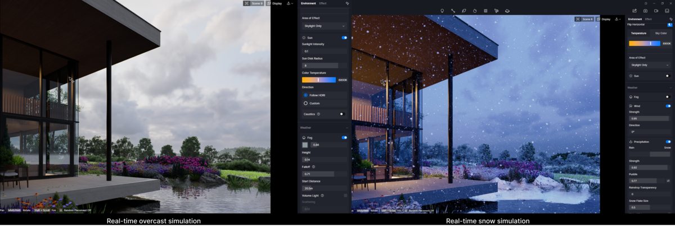Click the light bulb icon in top toolbar

coord(442,11)
